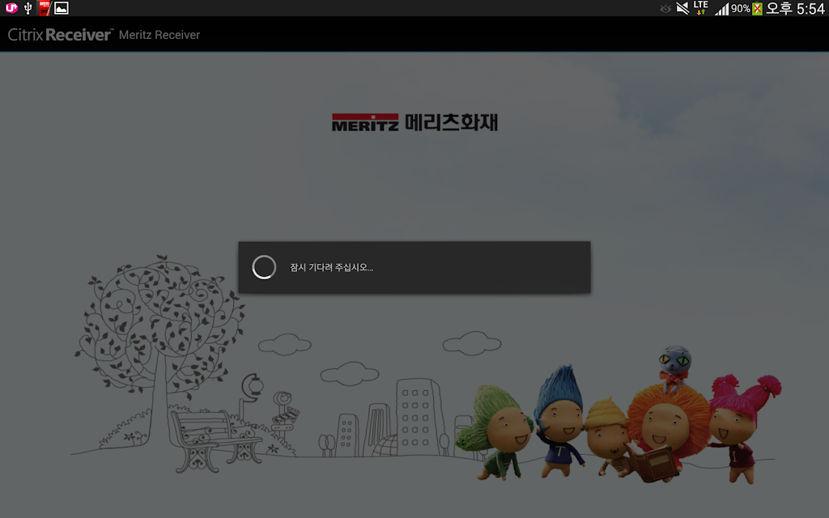Tap the MERITZ 메리츠화재 logo
The width and height of the screenshot is (829, 518).
tap(414, 122)
